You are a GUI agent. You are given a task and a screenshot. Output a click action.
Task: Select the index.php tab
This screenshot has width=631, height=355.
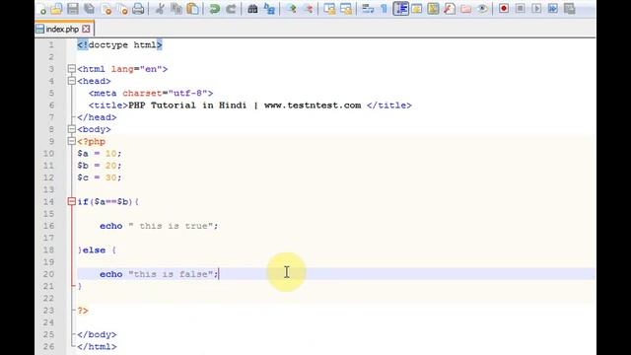coord(64,29)
